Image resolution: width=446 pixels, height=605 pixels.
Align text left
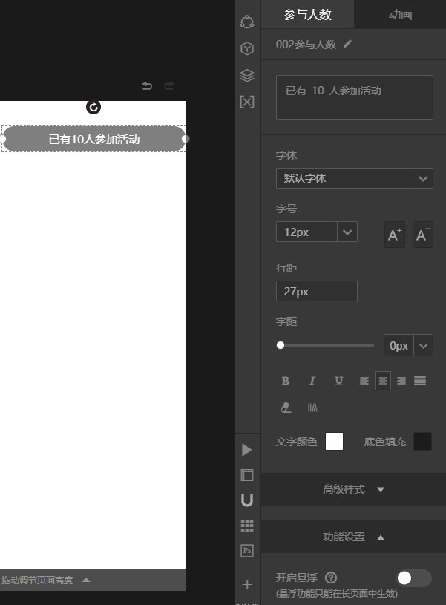point(364,381)
